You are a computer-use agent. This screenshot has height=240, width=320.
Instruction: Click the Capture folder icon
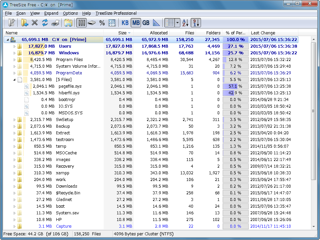[19, 226]
